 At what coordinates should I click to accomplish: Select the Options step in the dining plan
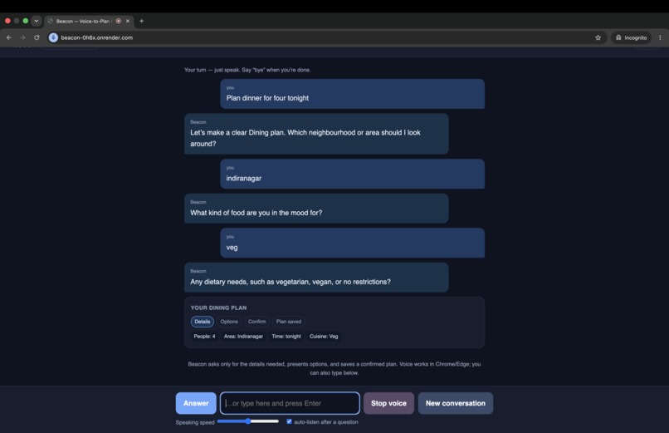229,322
